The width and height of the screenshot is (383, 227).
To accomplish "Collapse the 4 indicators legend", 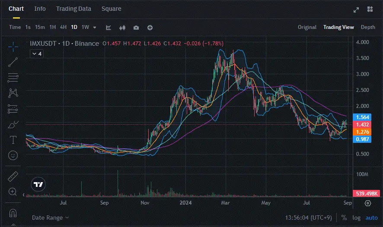I will [x=37, y=54].
